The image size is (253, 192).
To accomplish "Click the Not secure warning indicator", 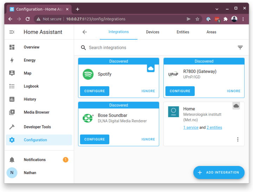I will [x=49, y=19].
